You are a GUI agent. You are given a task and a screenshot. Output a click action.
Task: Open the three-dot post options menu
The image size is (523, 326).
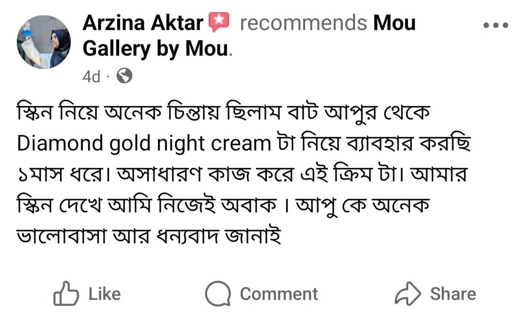(x=496, y=26)
